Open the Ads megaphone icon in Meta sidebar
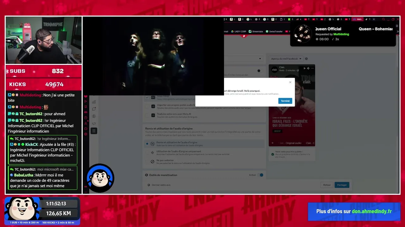This screenshot has height=227, width=405. coord(94,124)
